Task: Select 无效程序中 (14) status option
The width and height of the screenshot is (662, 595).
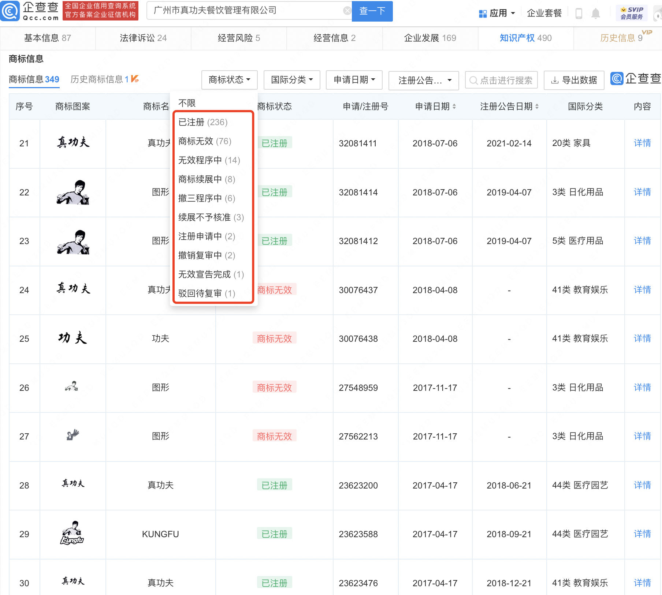Action: (x=209, y=160)
